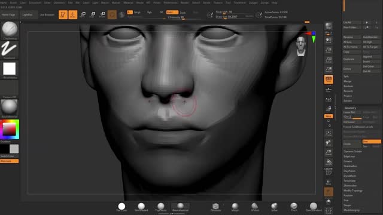This screenshot has height=215, width=383.
Task: Click the BPR render icon
Action: click(x=329, y=26)
